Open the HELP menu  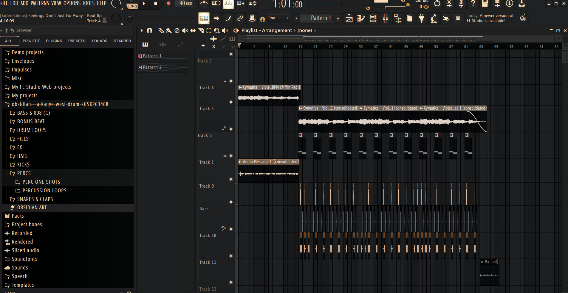(101, 3)
